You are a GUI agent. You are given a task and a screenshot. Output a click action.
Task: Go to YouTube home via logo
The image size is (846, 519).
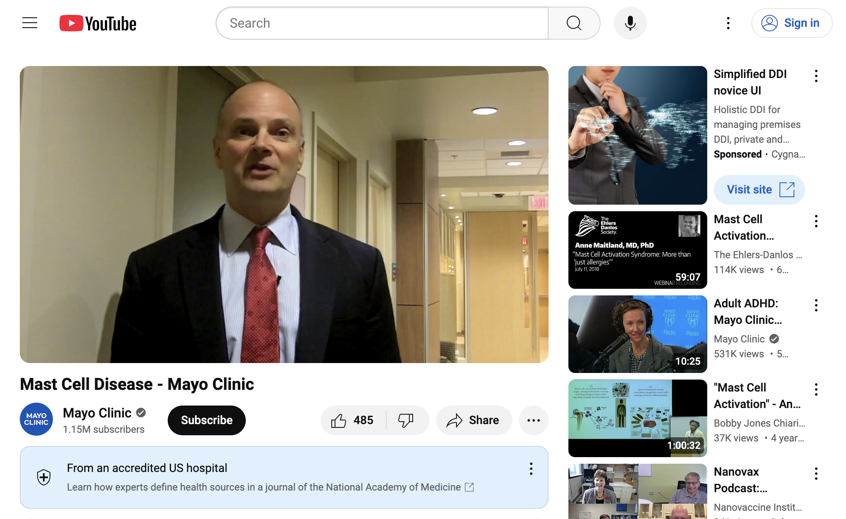pos(98,24)
